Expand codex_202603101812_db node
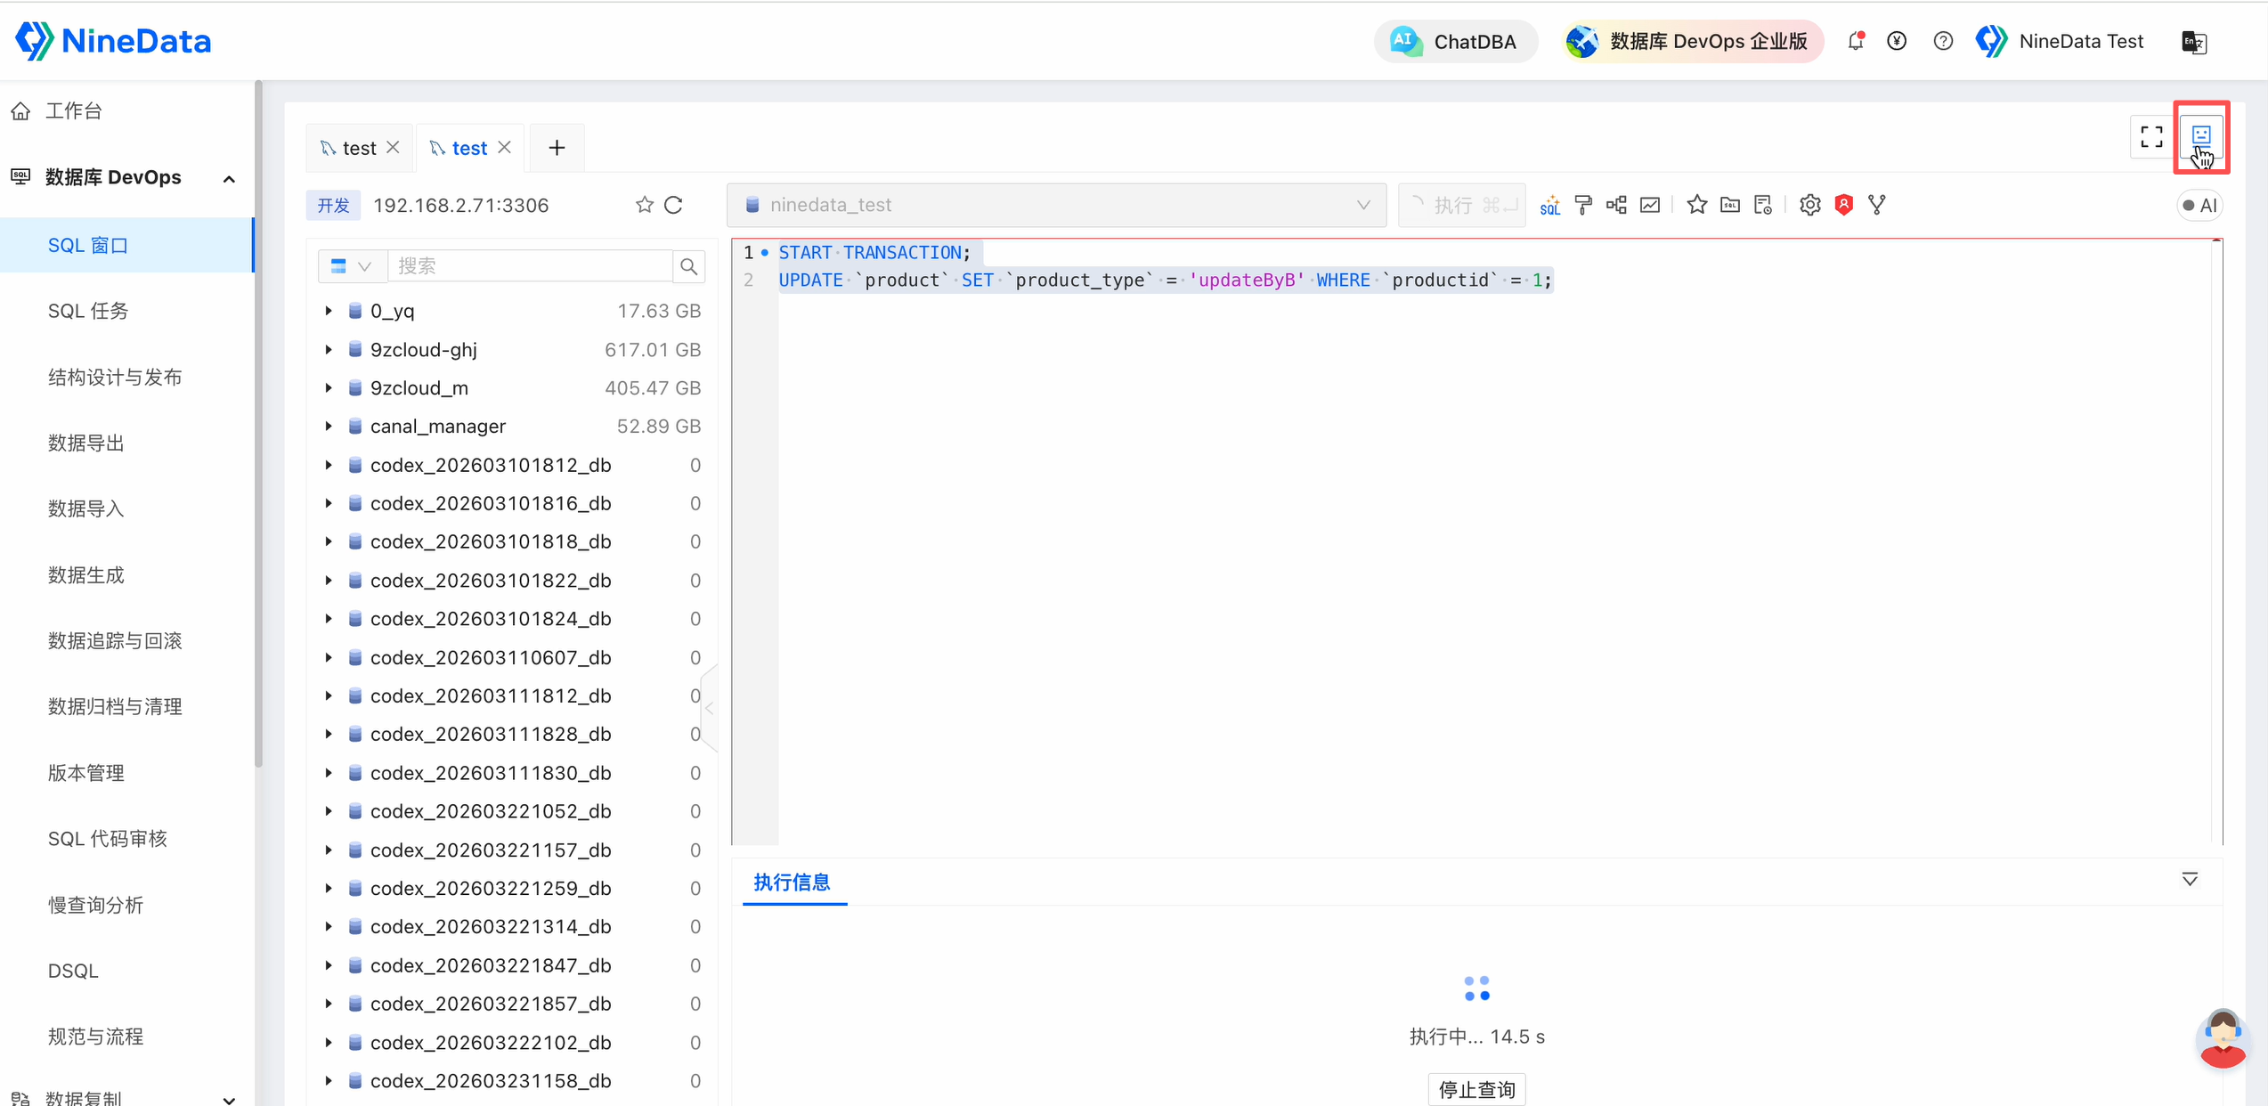2268x1106 pixels. [329, 465]
